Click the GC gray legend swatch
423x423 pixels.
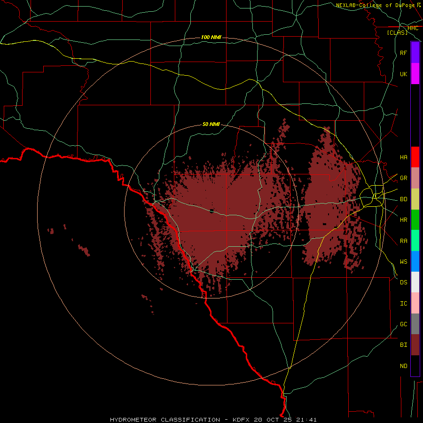[x=415, y=324]
